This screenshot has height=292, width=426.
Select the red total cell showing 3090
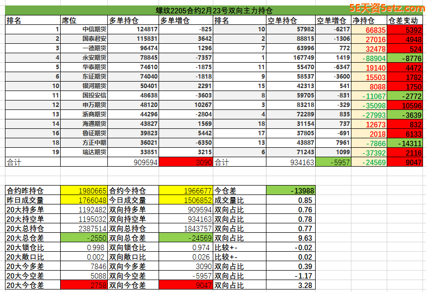186,162
